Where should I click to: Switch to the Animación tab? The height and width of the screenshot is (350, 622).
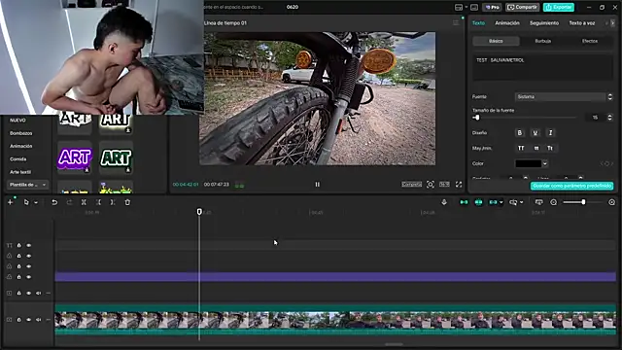(x=507, y=23)
